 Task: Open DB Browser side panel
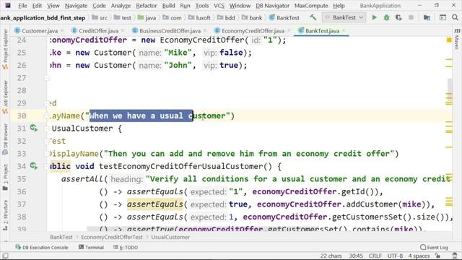tap(5, 139)
